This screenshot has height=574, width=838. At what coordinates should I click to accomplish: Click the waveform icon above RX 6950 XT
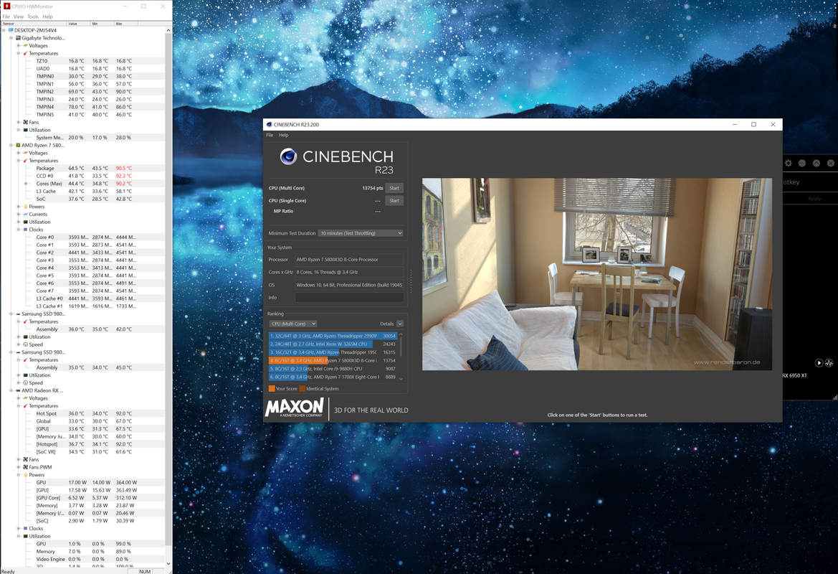tap(829, 362)
